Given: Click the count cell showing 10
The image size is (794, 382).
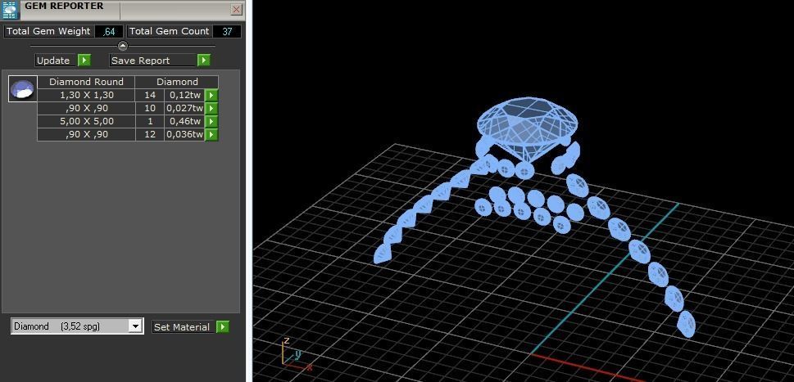Looking at the screenshot, I should coord(150,108).
